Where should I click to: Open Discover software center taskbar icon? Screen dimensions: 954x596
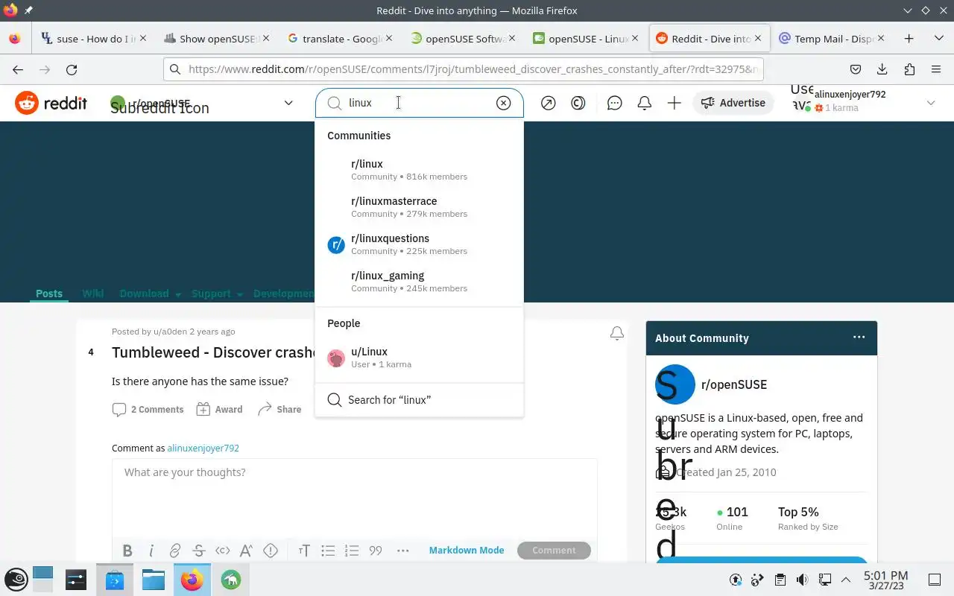pyautogui.click(x=114, y=580)
